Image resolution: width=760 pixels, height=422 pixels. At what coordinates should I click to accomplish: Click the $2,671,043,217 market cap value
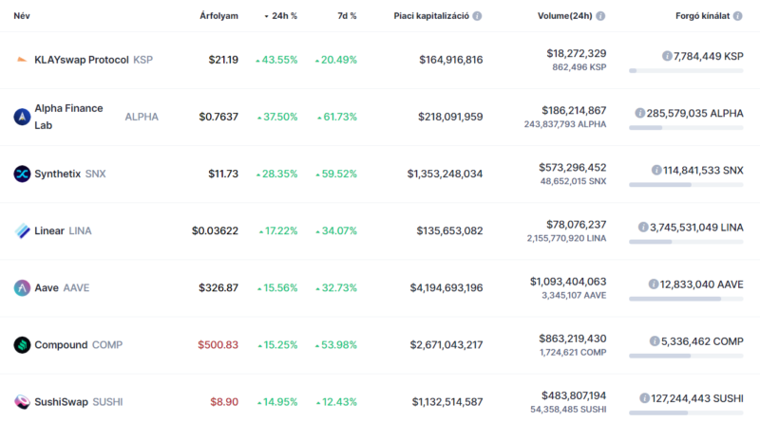446,345
